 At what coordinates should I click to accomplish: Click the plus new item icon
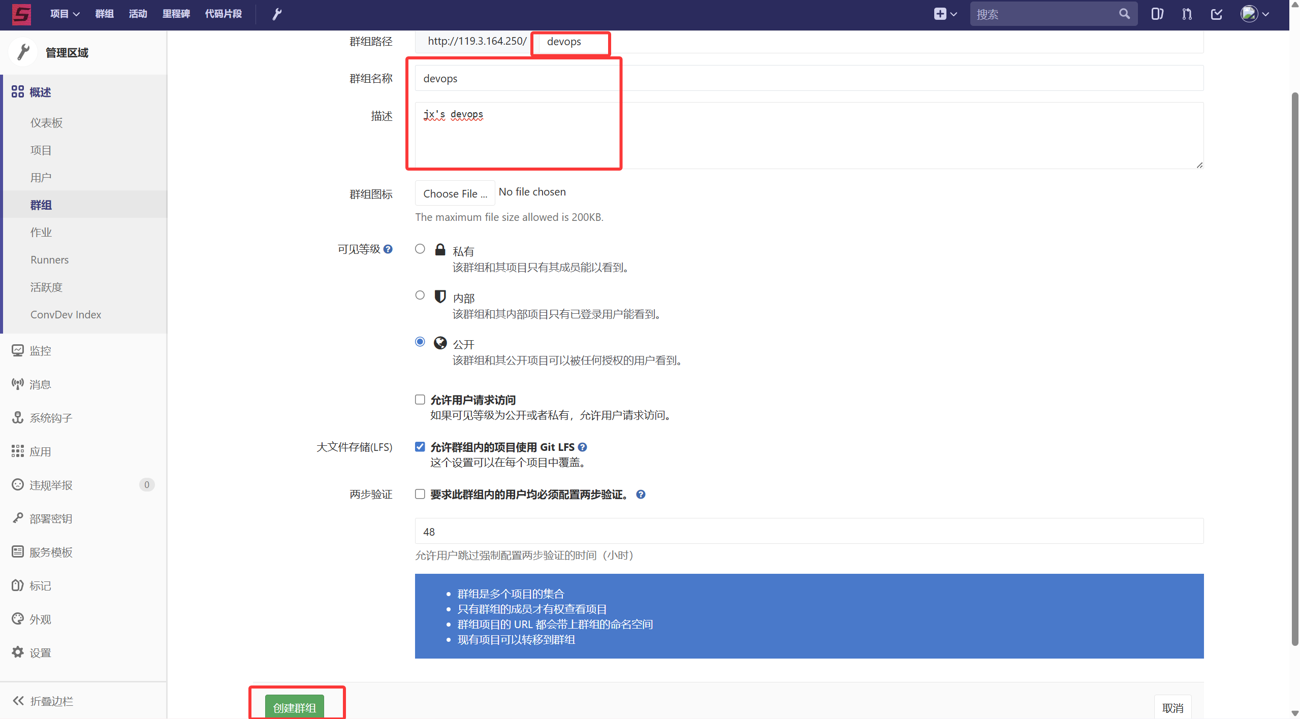[x=940, y=14]
